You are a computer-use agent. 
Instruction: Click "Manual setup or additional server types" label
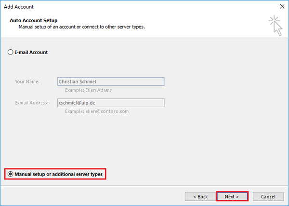click(x=58, y=174)
